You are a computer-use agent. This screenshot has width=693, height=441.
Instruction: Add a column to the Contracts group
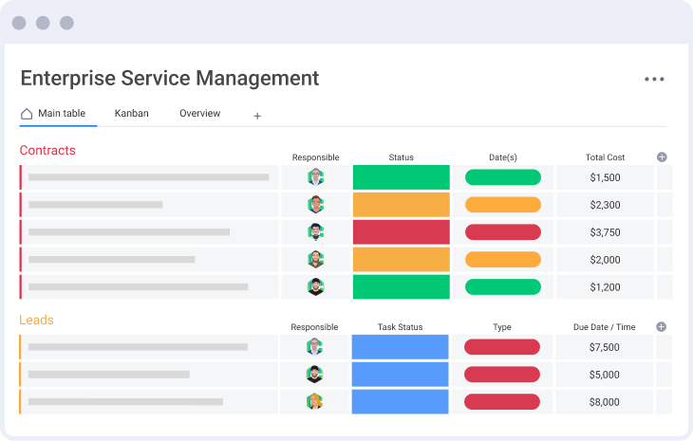662,156
